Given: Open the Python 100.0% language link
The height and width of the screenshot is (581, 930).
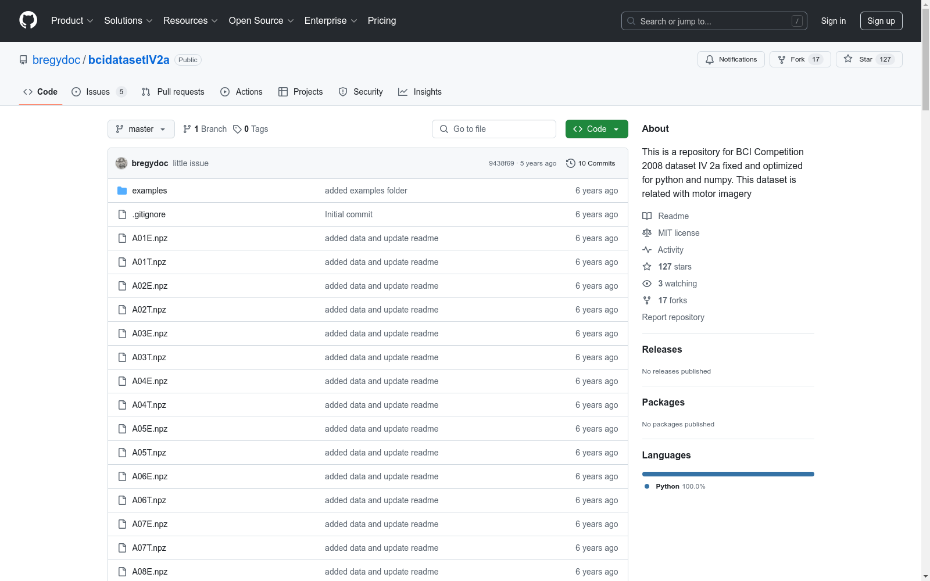Looking at the screenshot, I should pyautogui.click(x=675, y=486).
